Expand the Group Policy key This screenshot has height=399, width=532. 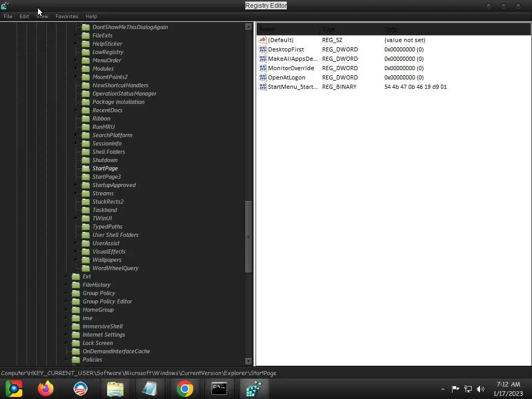[66, 293]
